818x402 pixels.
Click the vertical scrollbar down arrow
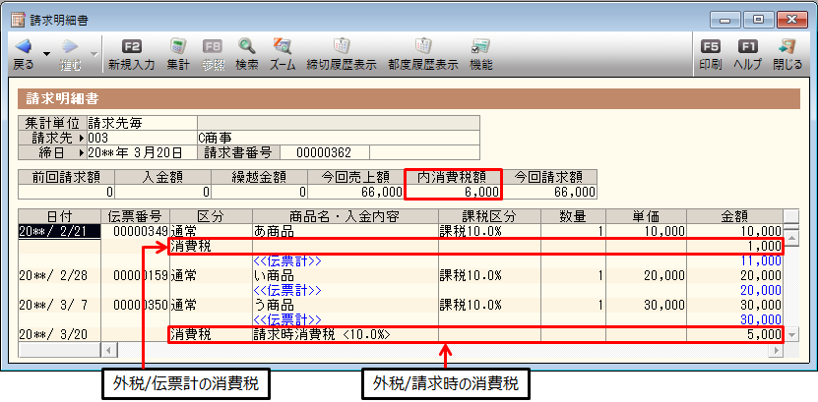pos(790,335)
